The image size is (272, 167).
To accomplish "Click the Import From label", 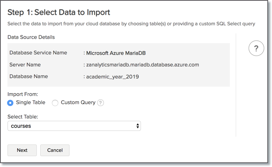I will [23, 94].
